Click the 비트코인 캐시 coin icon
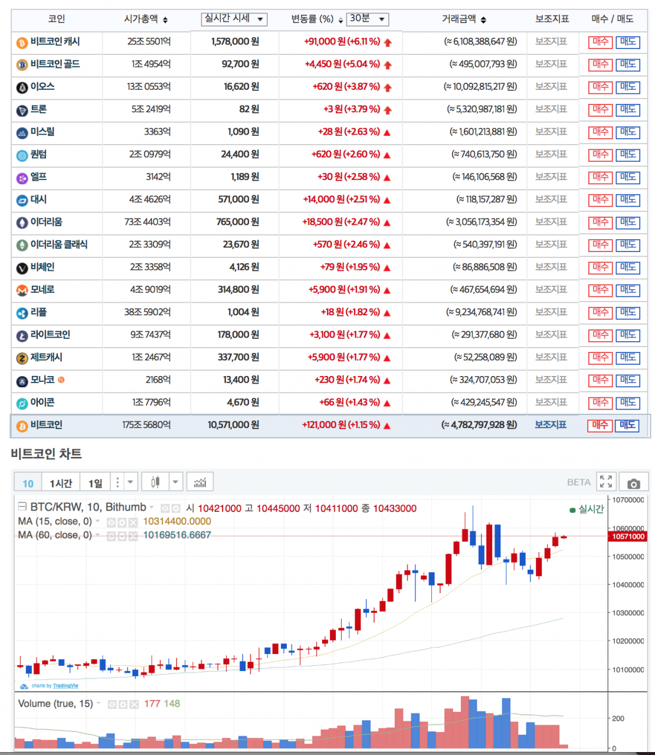The height and width of the screenshot is (755, 655). (22, 43)
